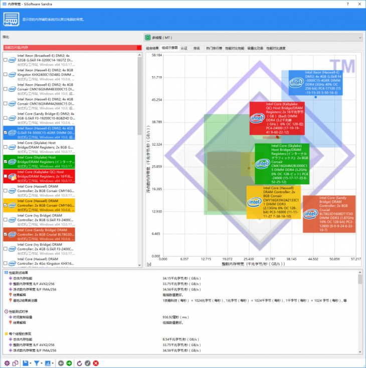Click the question mark help icon in title bar
This screenshot has width=366, height=368.
click(x=347, y=4)
